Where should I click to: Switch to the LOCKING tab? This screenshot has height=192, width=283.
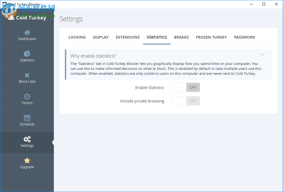click(77, 37)
